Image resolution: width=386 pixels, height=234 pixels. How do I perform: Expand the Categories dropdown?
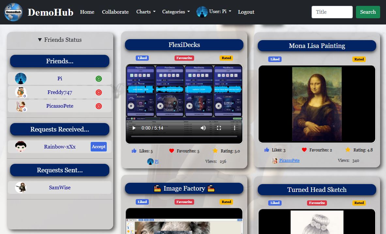click(x=176, y=12)
